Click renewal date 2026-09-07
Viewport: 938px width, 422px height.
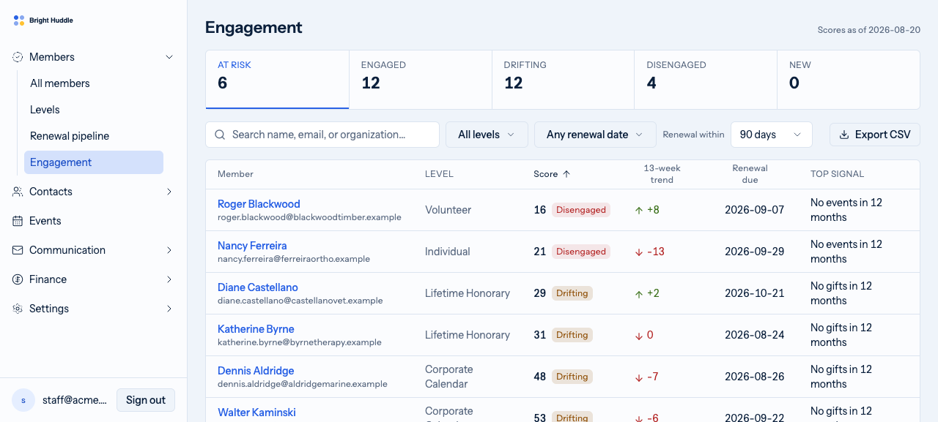click(x=755, y=210)
